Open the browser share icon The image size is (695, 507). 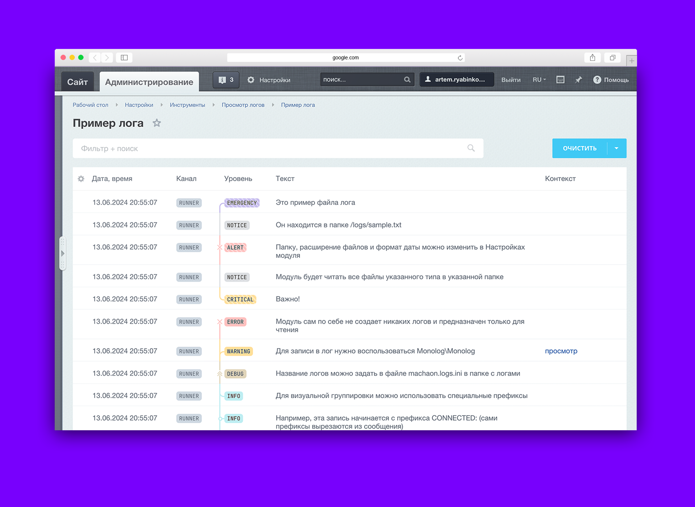point(593,58)
